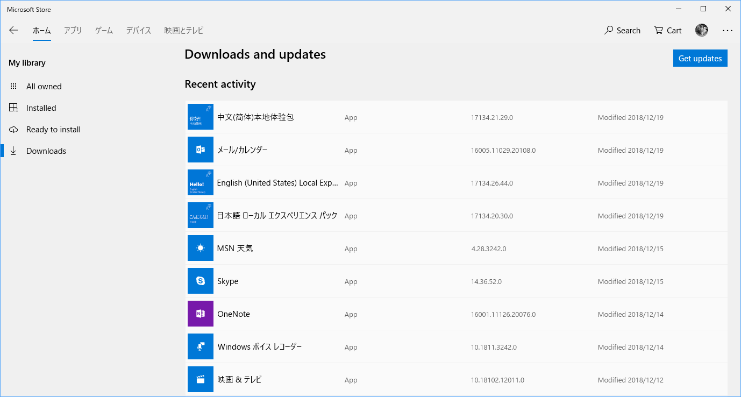Click the My library heading

(x=27, y=63)
